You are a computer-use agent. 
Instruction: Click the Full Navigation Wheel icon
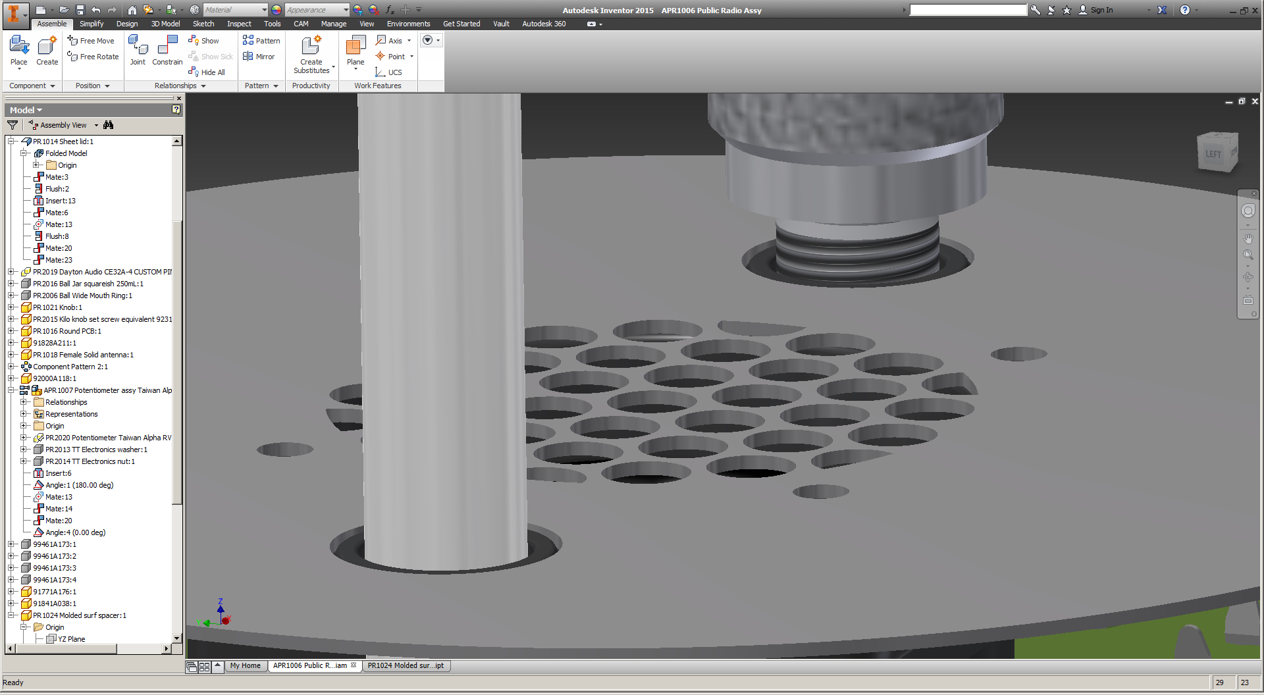coord(1248,211)
